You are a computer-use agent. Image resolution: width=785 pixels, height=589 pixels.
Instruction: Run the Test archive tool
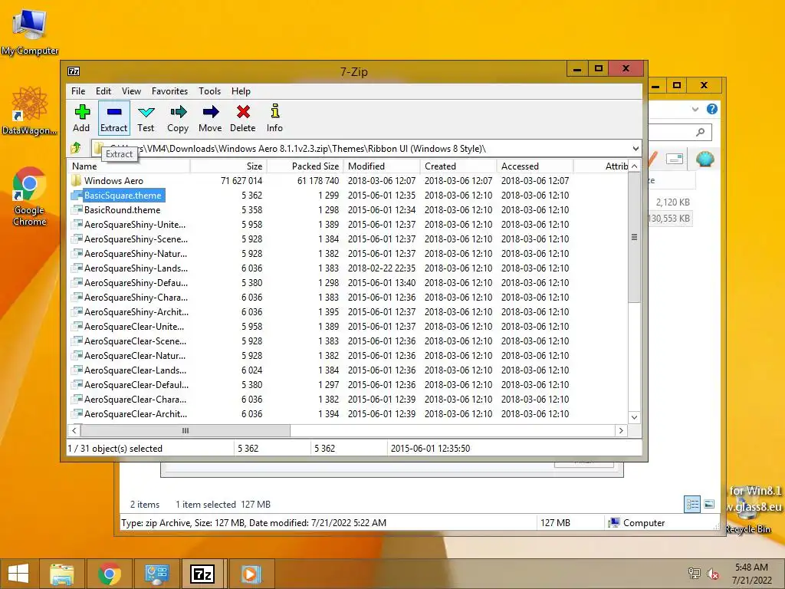tap(146, 118)
